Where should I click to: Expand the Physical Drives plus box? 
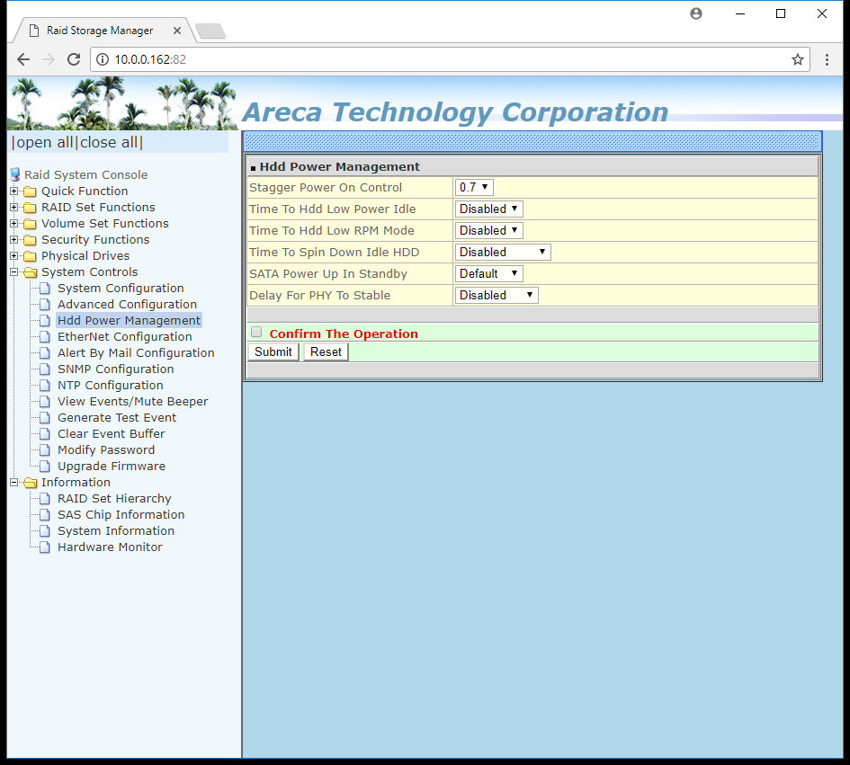coord(14,255)
